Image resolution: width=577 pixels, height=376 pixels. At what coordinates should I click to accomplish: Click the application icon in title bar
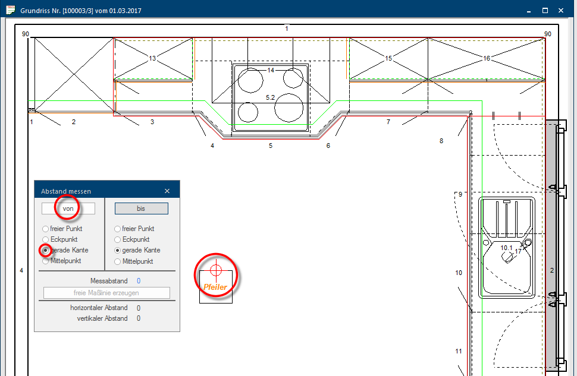[x=10, y=11]
